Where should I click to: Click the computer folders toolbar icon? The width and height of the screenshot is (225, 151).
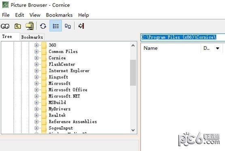click(30, 26)
